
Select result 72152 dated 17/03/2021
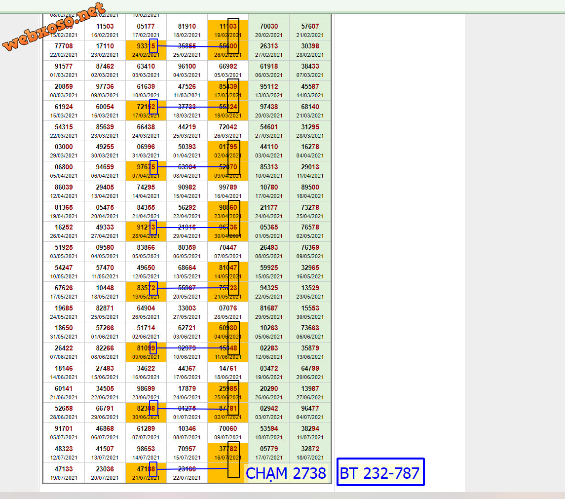pos(146,110)
